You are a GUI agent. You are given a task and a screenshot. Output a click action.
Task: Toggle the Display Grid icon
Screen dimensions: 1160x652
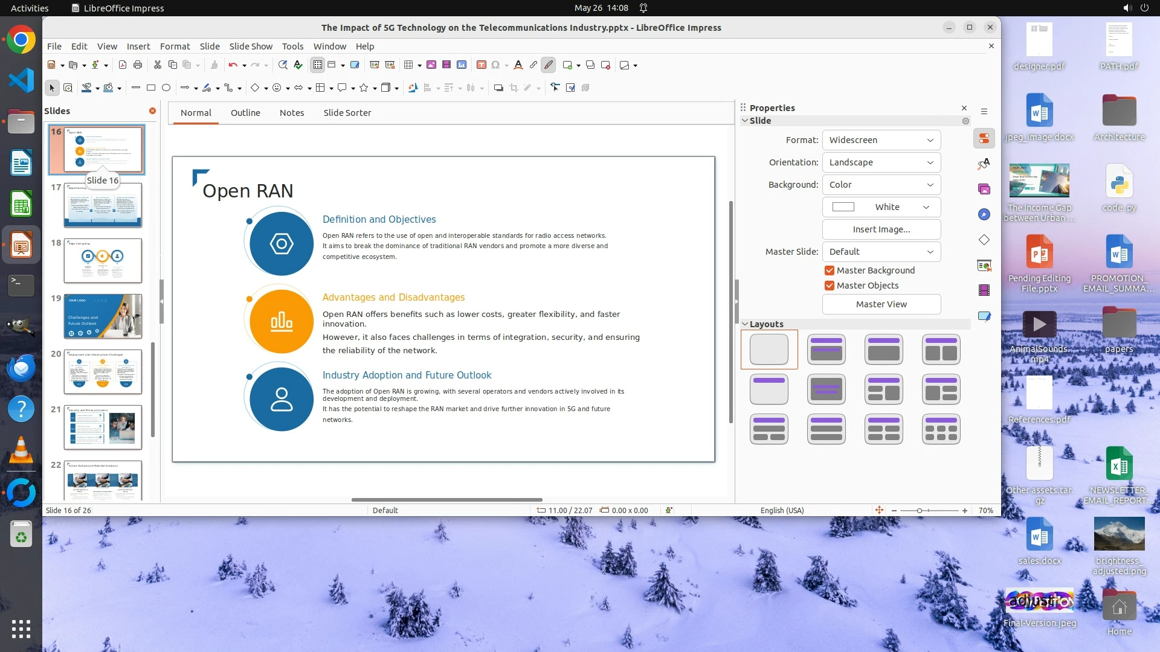point(318,65)
